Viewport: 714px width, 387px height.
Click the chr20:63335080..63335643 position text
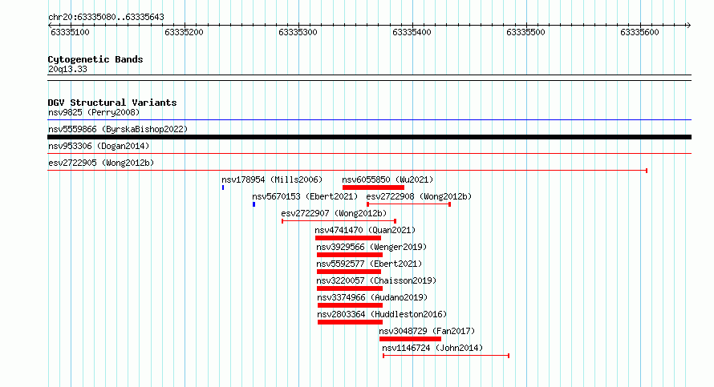click(106, 18)
